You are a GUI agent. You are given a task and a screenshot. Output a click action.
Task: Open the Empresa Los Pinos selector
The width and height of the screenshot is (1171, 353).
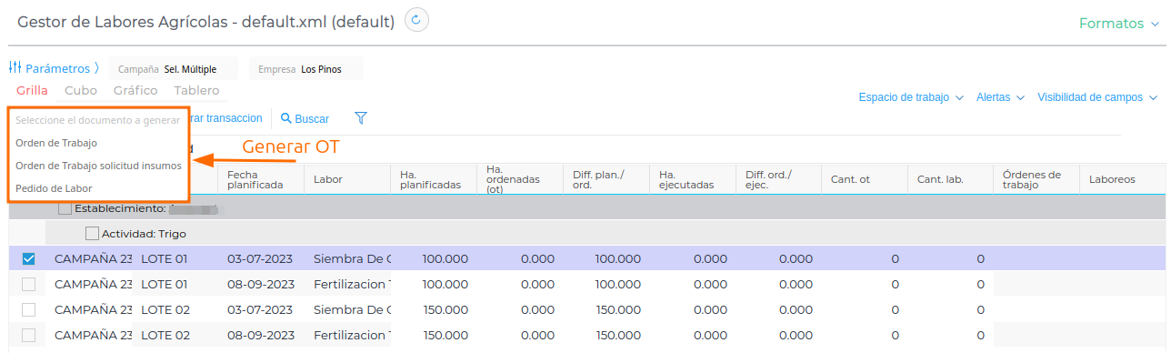[306, 69]
